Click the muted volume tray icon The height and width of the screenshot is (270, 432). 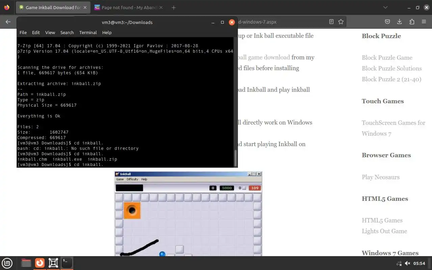tap(407, 263)
